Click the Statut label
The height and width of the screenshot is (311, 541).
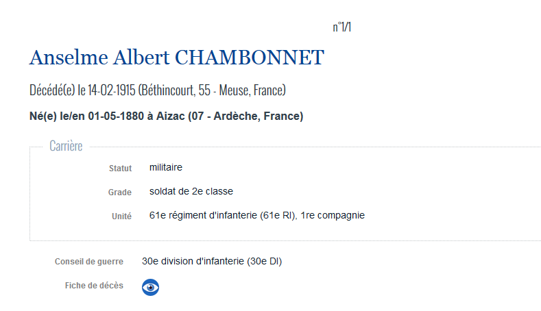pos(121,169)
